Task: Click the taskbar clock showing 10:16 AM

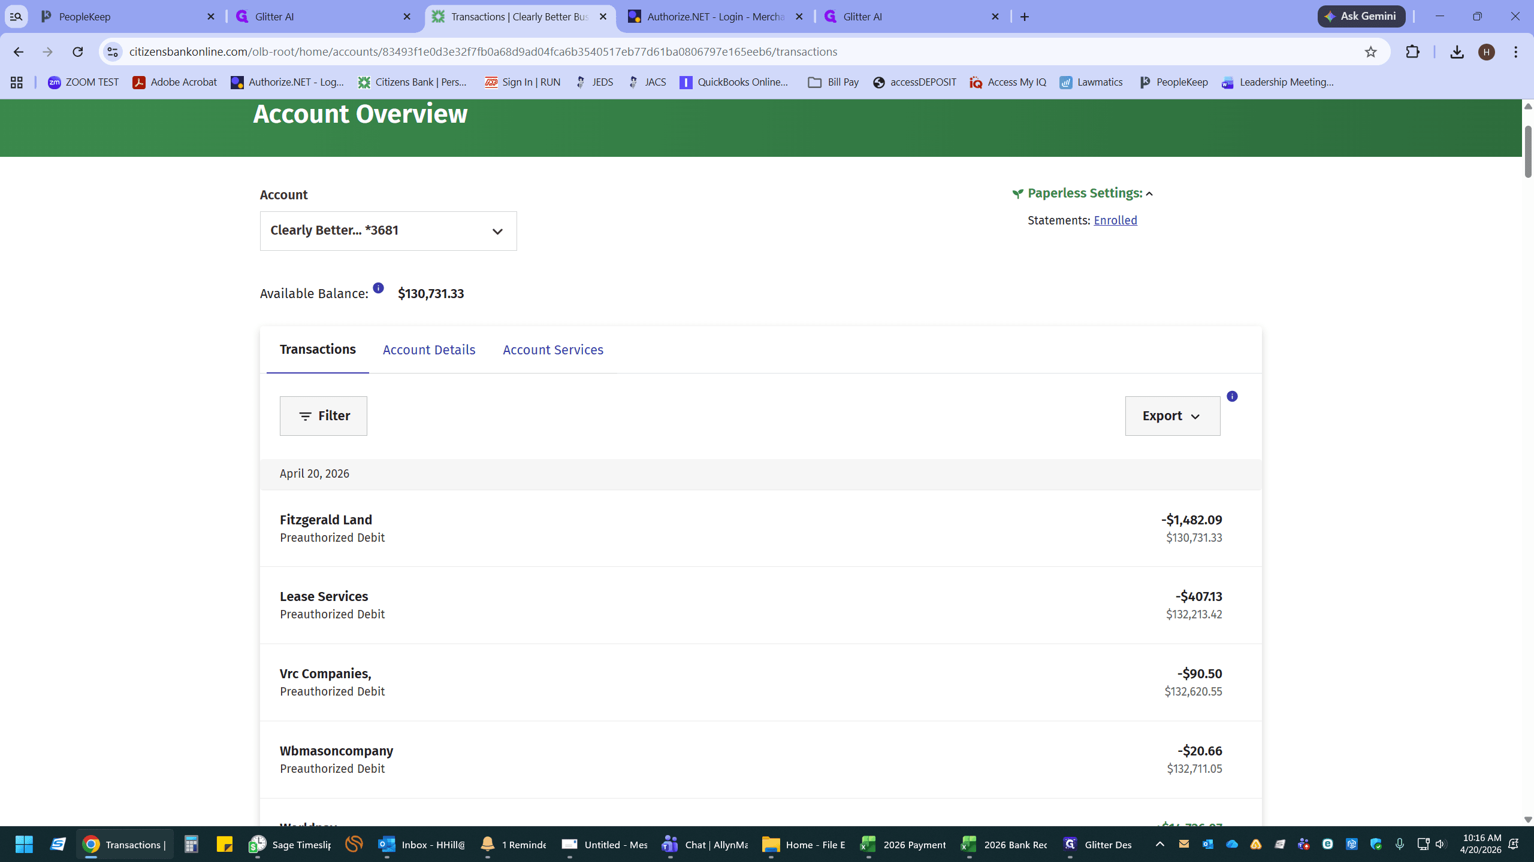Action: click(x=1481, y=844)
